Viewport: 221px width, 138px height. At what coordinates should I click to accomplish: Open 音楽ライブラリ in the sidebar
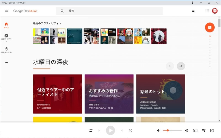click(x=6, y=38)
